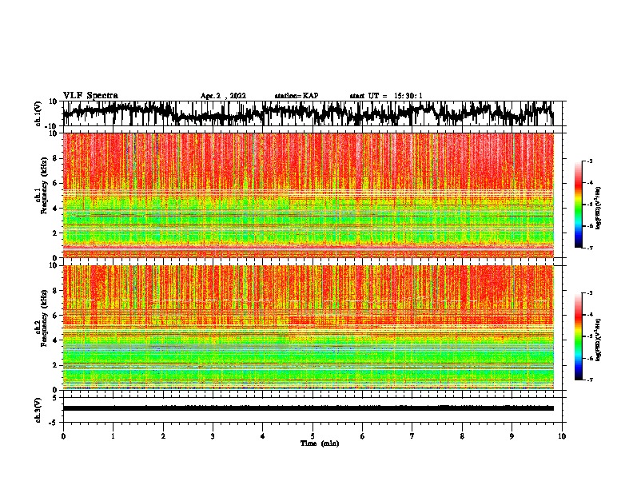Click time axis tick label "1"
The image size is (633, 489).
tap(113, 436)
